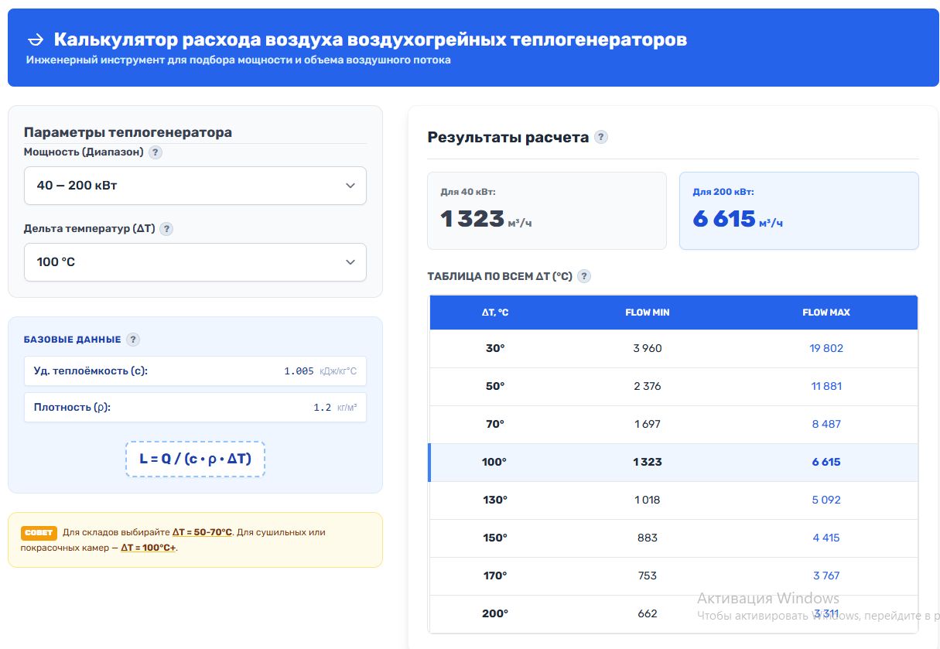Click flow max value 4 415
The image size is (940, 649).
(826, 538)
